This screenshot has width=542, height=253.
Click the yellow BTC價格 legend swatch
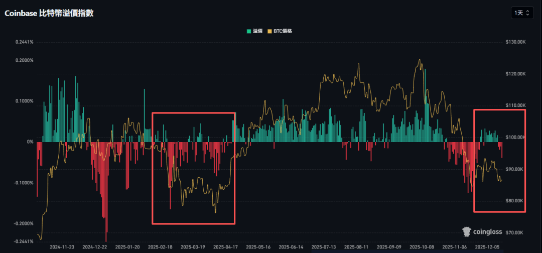tap(268, 31)
